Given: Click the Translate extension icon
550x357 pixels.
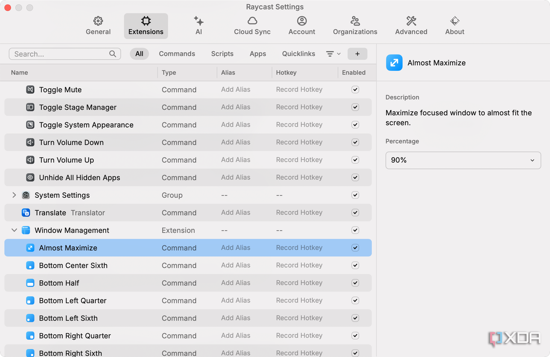Looking at the screenshot, I should (x=26, y=213).
